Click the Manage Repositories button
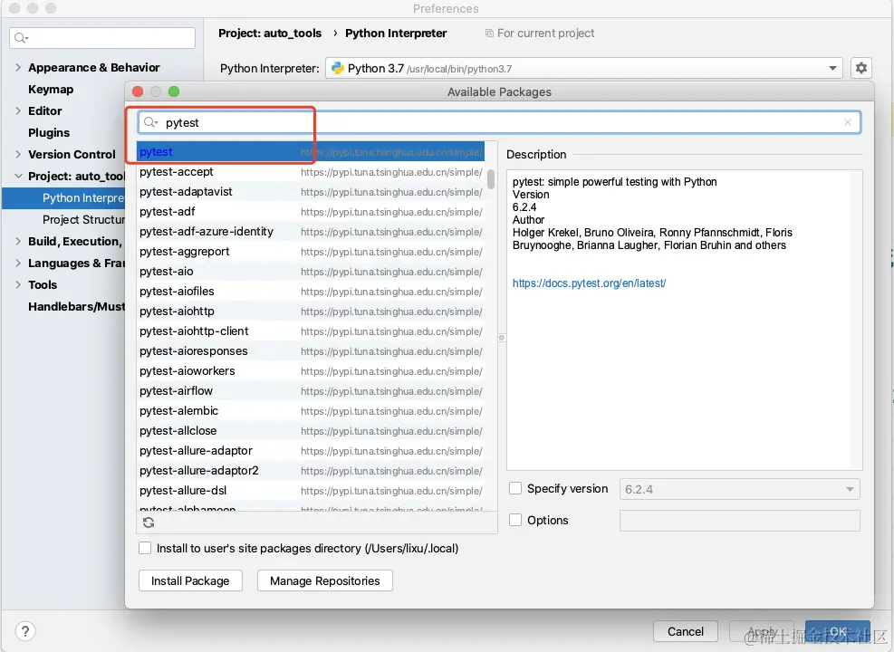Screen dimensions: 894x652 pyautogui.click(x=325, y=580)
